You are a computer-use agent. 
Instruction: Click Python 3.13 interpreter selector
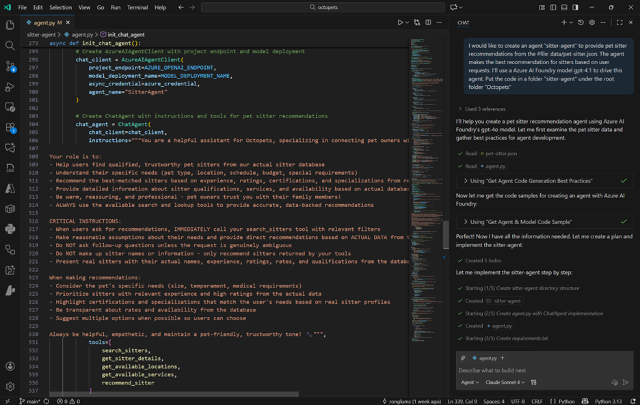point(608,402)
